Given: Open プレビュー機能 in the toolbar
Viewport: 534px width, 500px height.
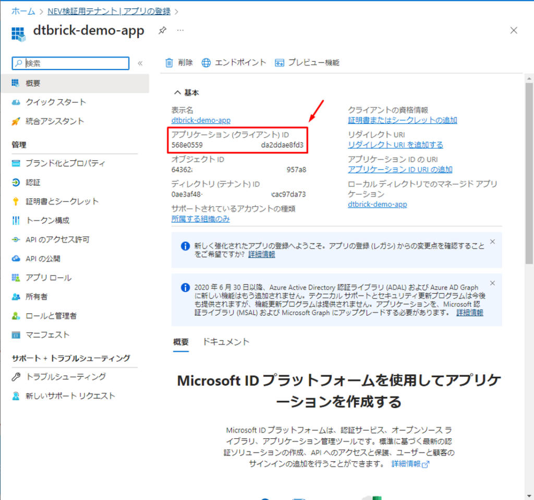Looking at the screenshot, I should coord(307,63).
